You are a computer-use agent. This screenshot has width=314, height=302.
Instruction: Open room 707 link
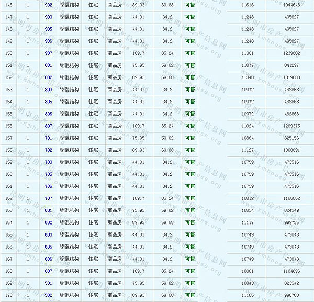coord(49,198)
